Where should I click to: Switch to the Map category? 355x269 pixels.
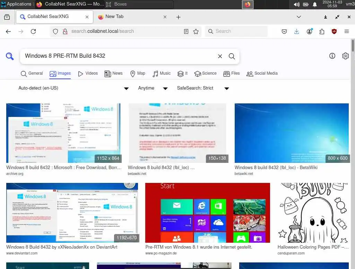tap(137, 73)
